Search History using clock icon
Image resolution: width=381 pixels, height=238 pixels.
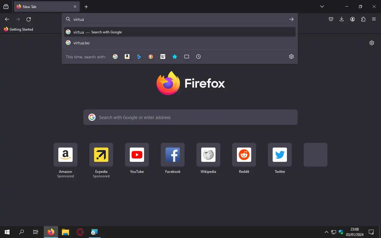coord(199,57)
